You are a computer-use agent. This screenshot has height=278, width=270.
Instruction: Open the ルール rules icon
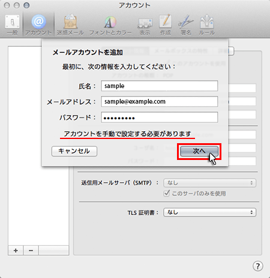point(206,25)
